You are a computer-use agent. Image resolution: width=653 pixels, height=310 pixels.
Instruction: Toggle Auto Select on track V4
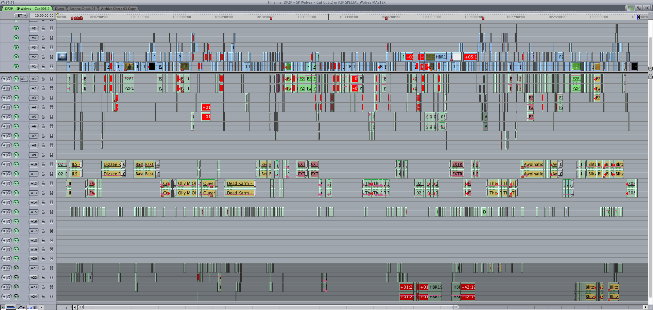point(51,38)
